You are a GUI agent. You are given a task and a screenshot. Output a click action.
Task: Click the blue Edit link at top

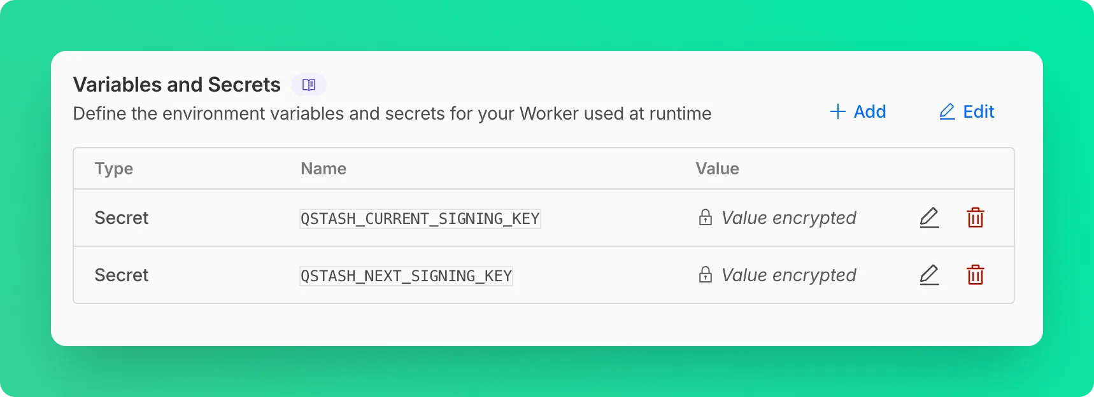click(967, 112)
